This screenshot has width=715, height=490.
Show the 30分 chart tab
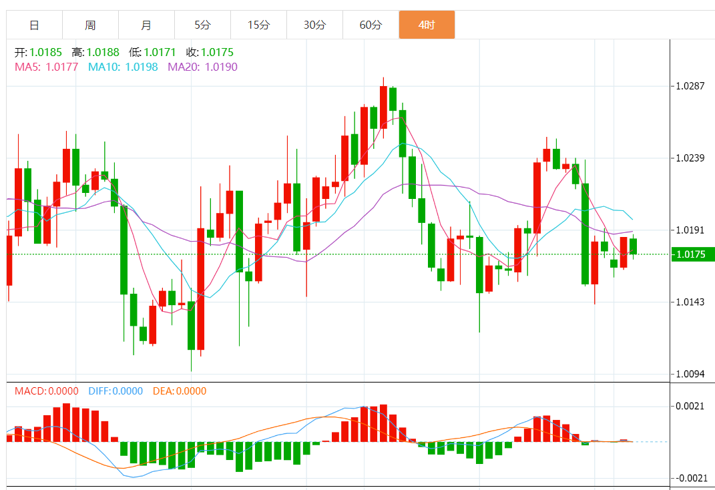pos(314,25)
